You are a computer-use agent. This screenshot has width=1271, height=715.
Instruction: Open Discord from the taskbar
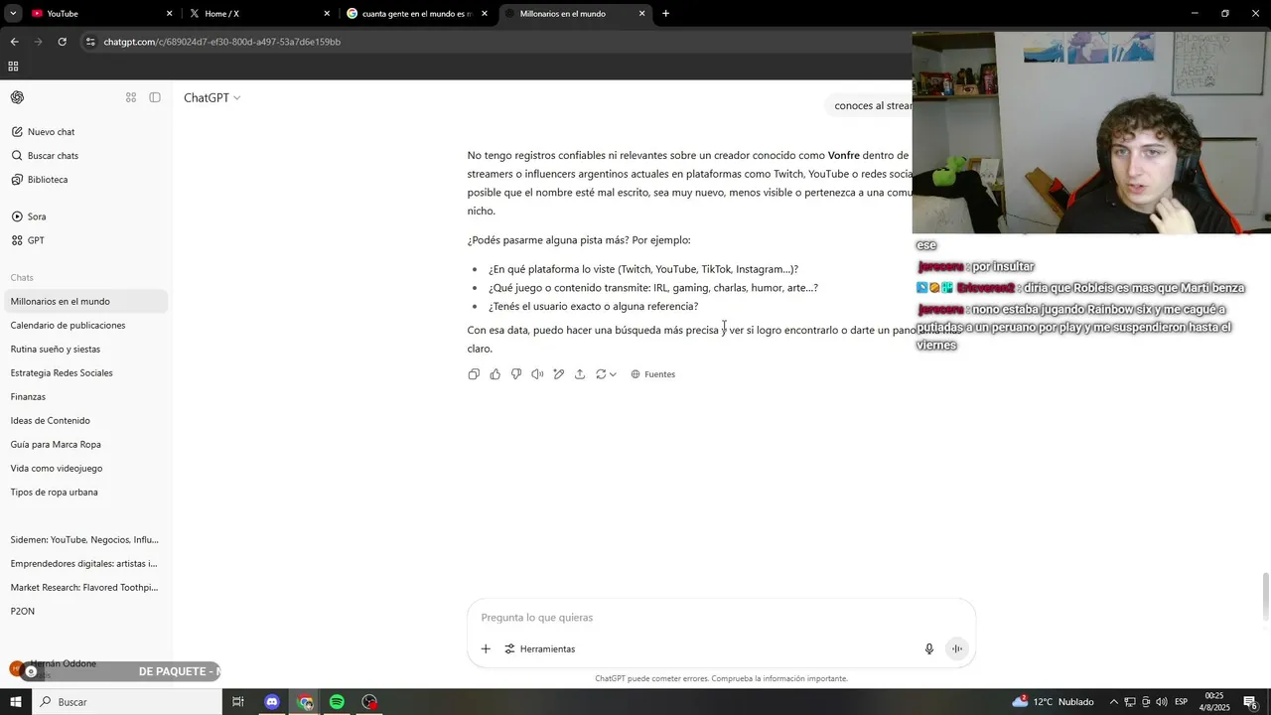click(x=272, y=702)
